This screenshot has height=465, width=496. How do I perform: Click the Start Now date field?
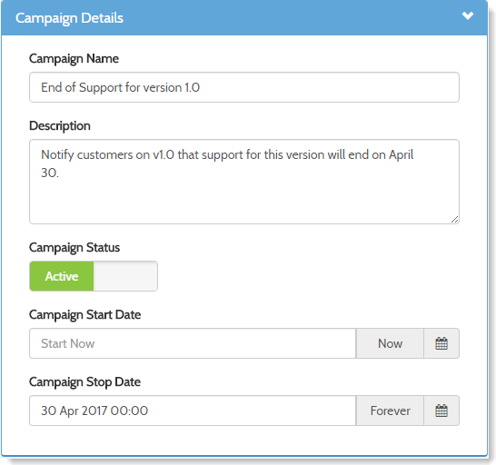pos(193,343)
